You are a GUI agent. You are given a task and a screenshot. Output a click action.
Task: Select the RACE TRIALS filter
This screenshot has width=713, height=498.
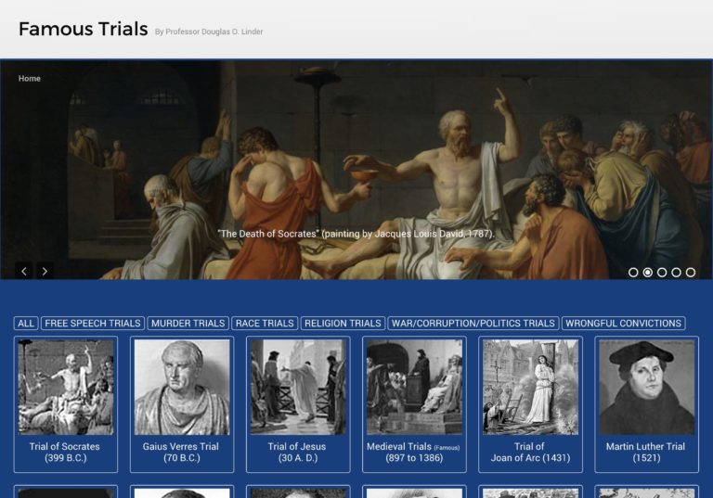click(x=265, y=323)
